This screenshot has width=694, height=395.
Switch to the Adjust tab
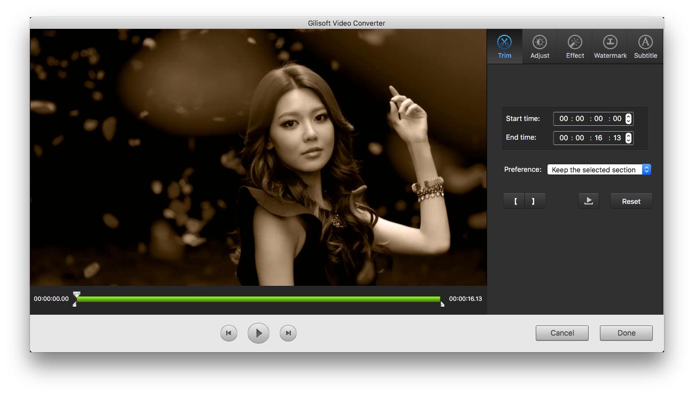539,47
